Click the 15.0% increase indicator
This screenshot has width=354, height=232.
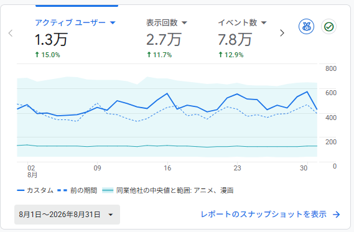(x=47, y=55)
